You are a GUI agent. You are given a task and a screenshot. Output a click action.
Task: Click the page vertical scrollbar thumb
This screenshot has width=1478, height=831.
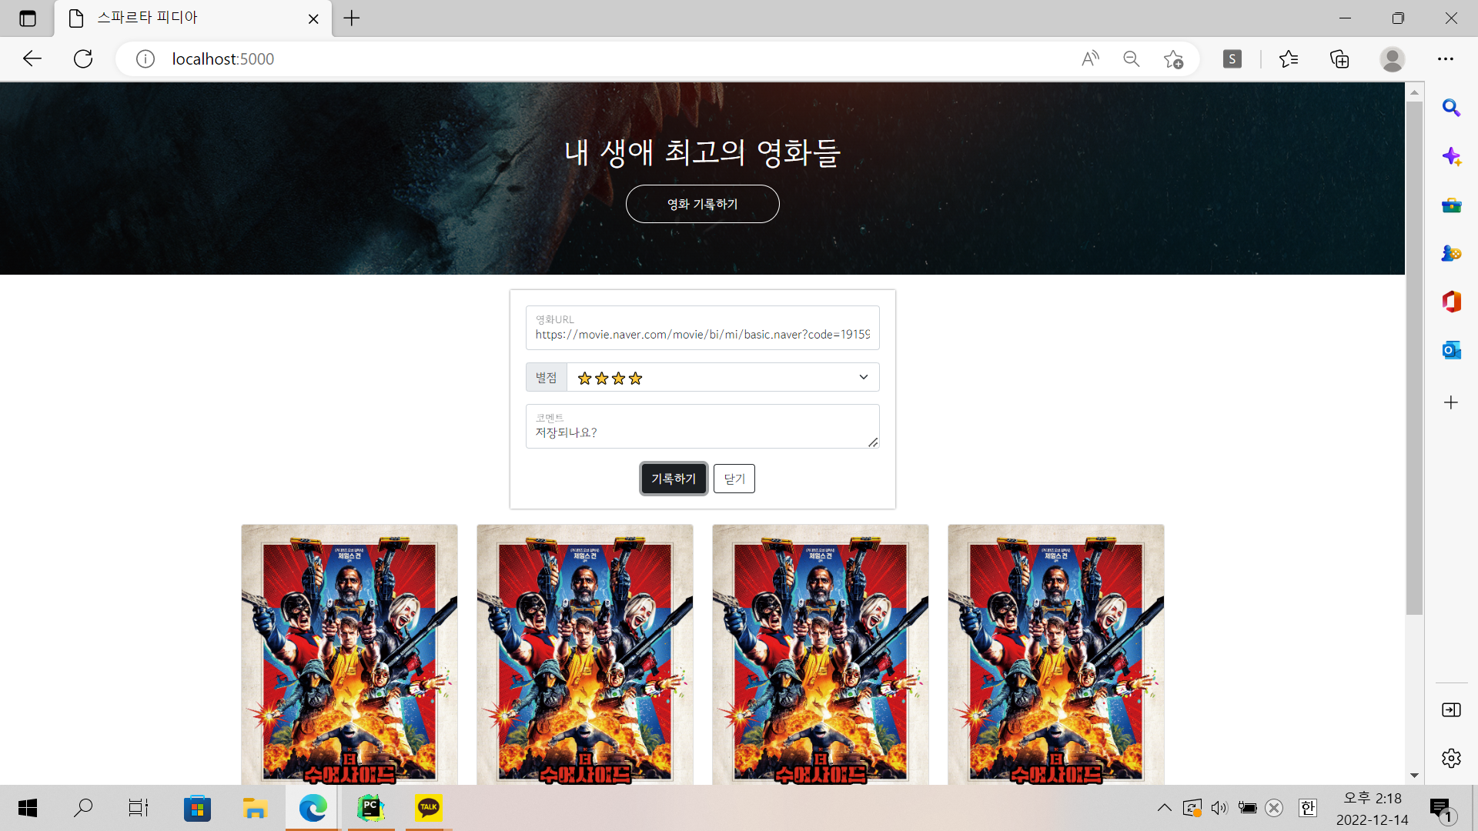1414,358
